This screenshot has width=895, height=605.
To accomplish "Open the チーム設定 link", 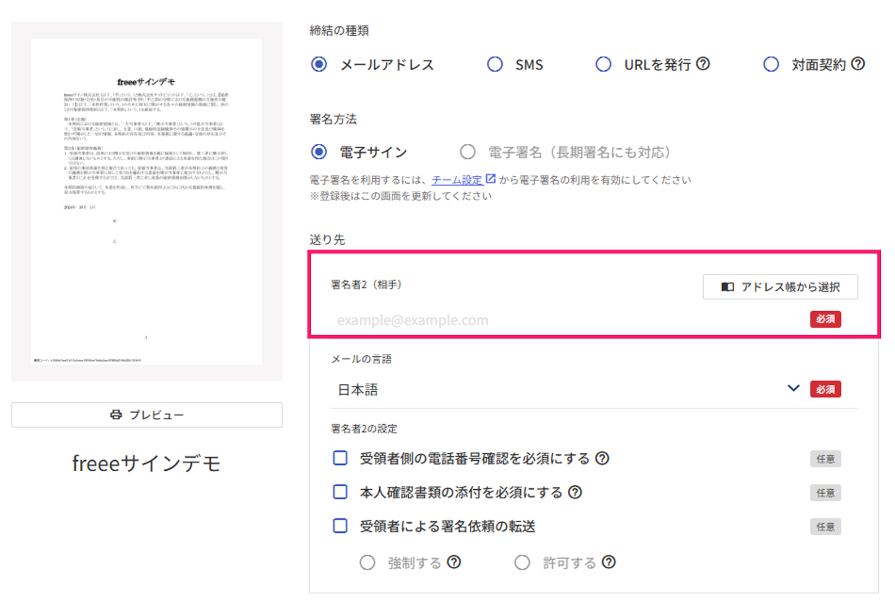I will coord(457,180).
